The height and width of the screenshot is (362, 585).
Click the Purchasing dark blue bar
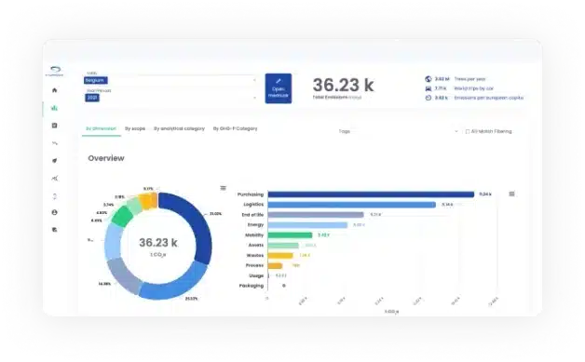click(371, 194)
